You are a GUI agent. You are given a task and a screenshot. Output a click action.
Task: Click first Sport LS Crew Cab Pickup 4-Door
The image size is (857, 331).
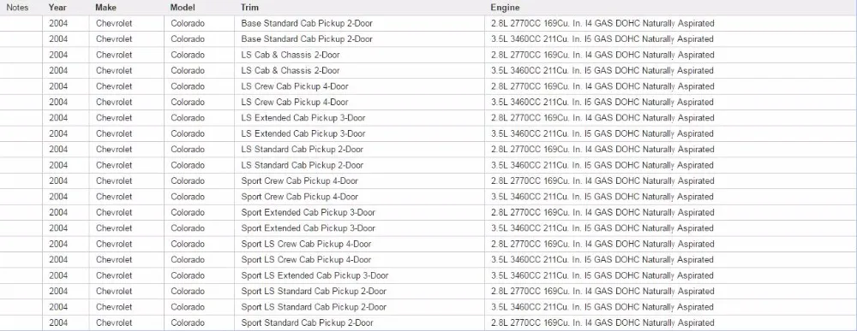tap(306, 245)
